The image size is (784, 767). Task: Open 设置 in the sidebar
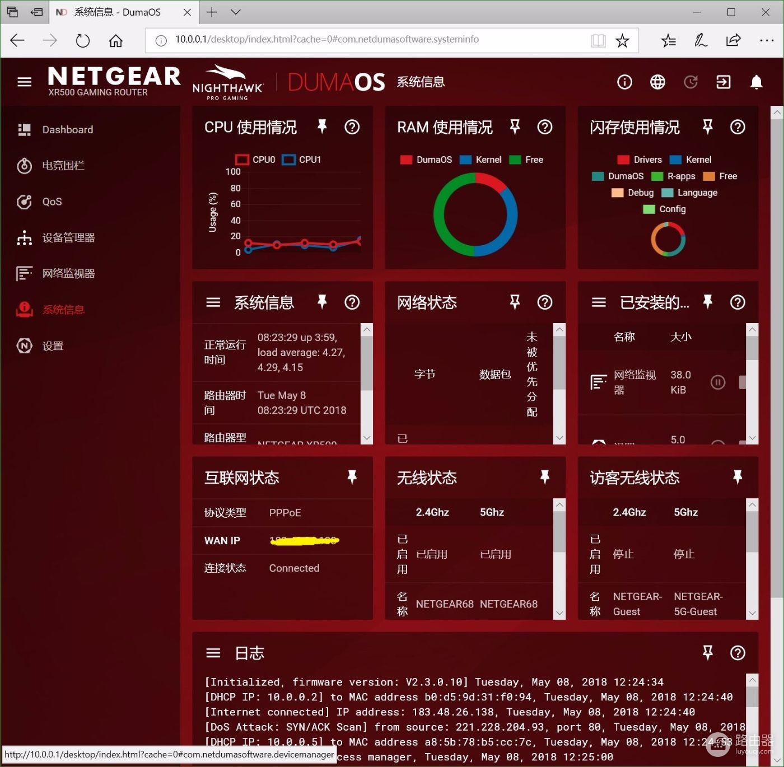[53, 346]
